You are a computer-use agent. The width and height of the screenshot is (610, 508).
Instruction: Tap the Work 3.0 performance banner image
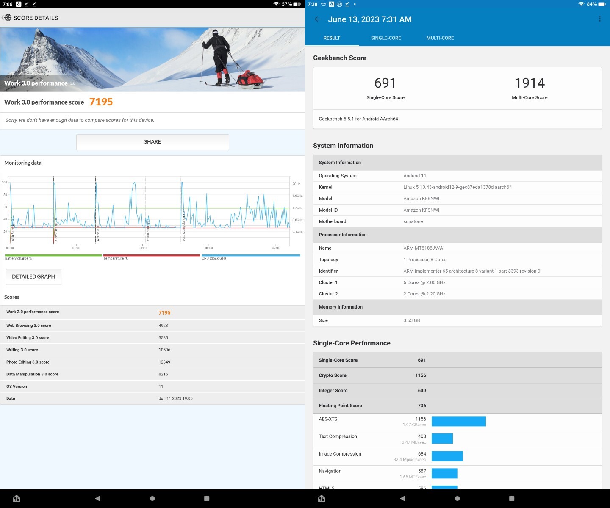tap(152, 59)
